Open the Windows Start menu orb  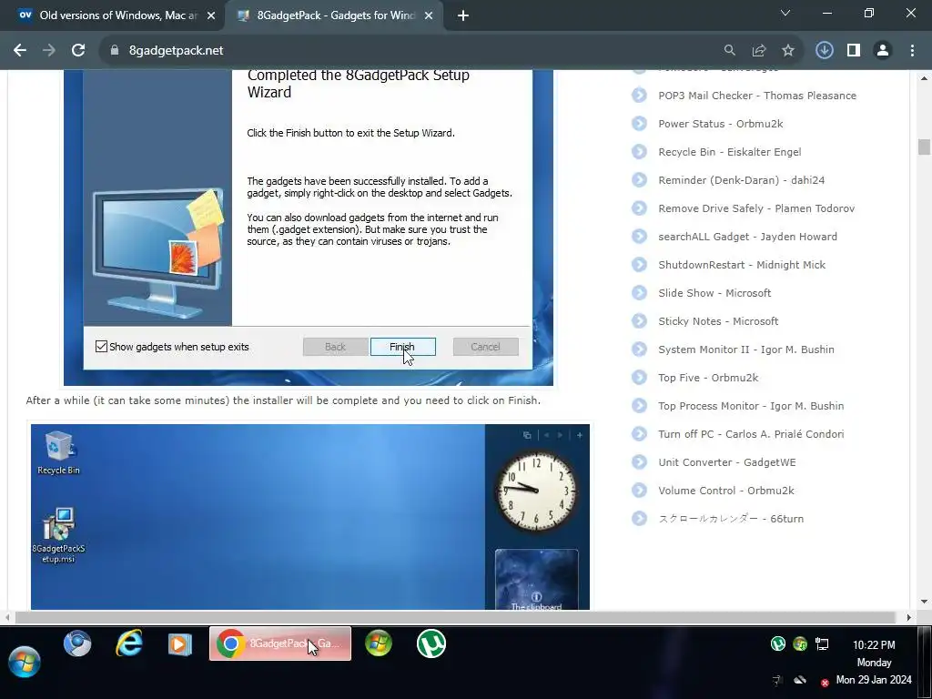pyautogui.click(x=25, y=663)
